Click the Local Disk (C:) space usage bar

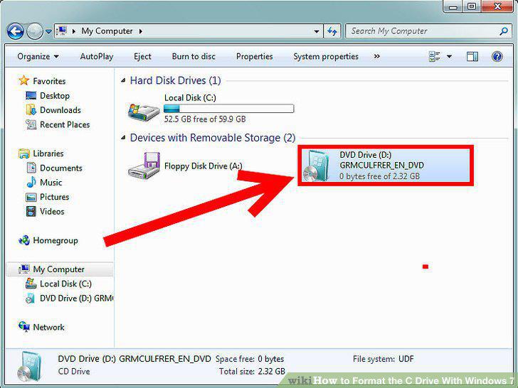pyautogui.click(x=228, y=109)
